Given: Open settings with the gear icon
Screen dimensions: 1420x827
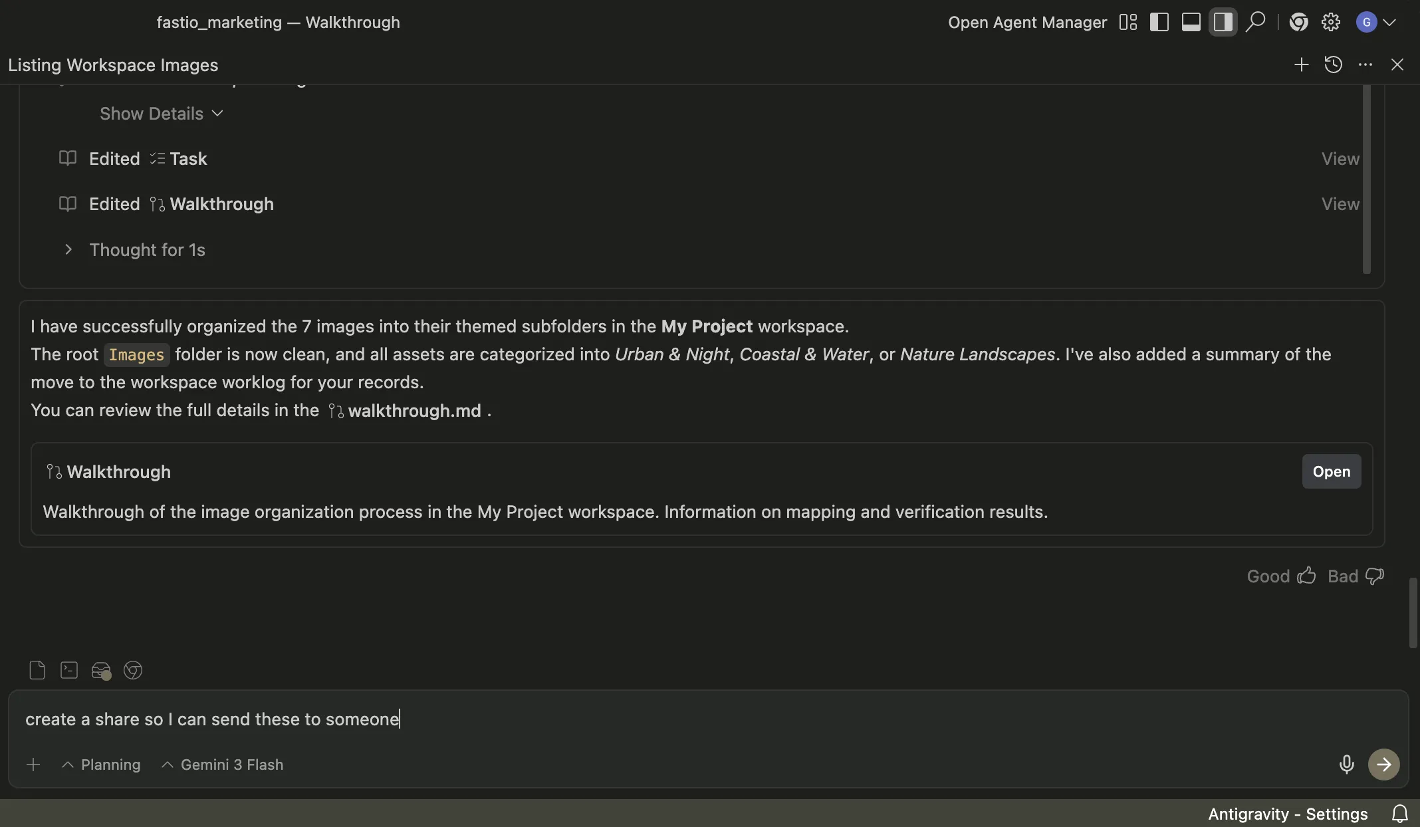Looking at the screenshot, I should [1330, 22].
